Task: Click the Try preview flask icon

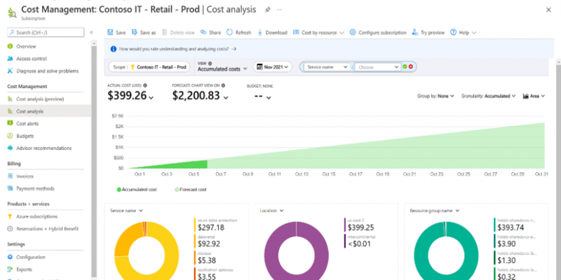Action: pyautogui.click(x=415, y=32)
